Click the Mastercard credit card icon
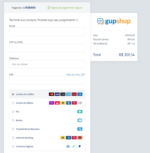 click(51, 94)
